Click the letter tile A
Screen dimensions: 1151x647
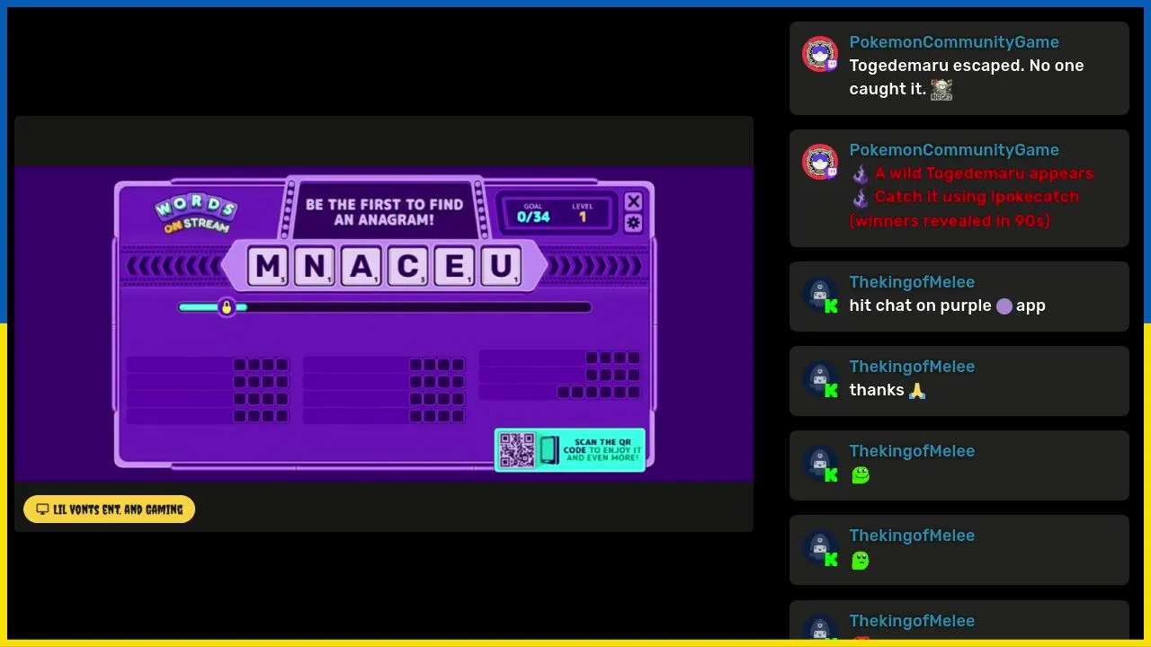pyautogui.click(x=361, y=266)
